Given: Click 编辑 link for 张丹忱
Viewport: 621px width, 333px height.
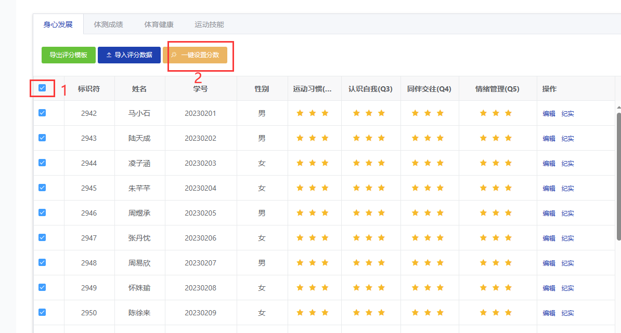Looking at the screenshot, I should 549,238.
